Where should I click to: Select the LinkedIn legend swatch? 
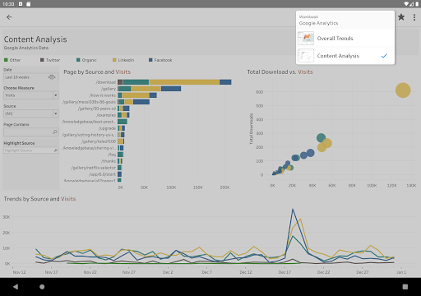[114, 60]
